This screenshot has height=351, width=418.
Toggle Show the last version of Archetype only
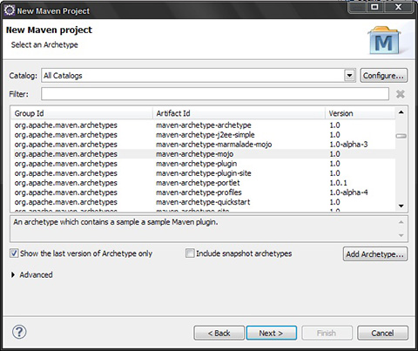tap(14, 253)
